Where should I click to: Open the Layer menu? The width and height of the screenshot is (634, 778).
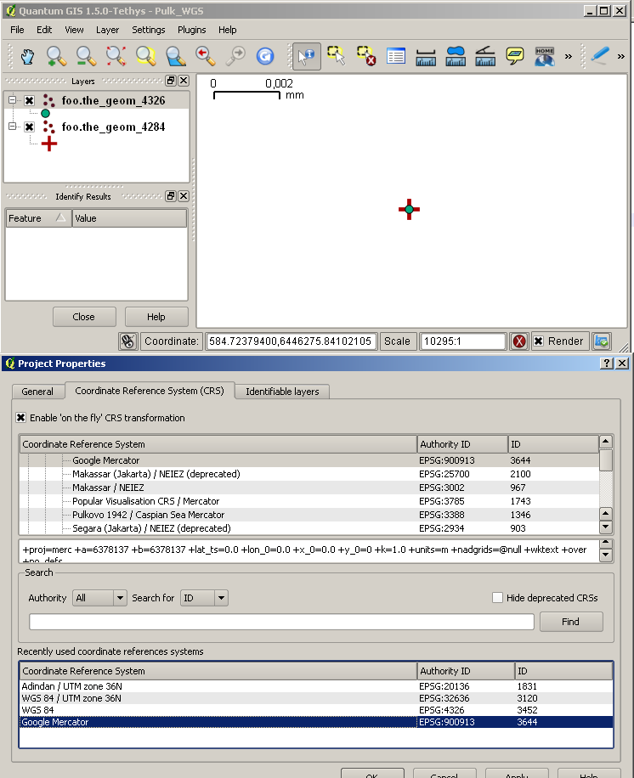(107, 30)
